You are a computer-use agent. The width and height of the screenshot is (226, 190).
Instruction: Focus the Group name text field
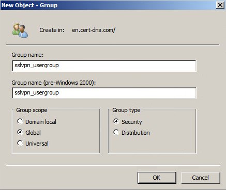pyautogui.click(x=104, y=66)
